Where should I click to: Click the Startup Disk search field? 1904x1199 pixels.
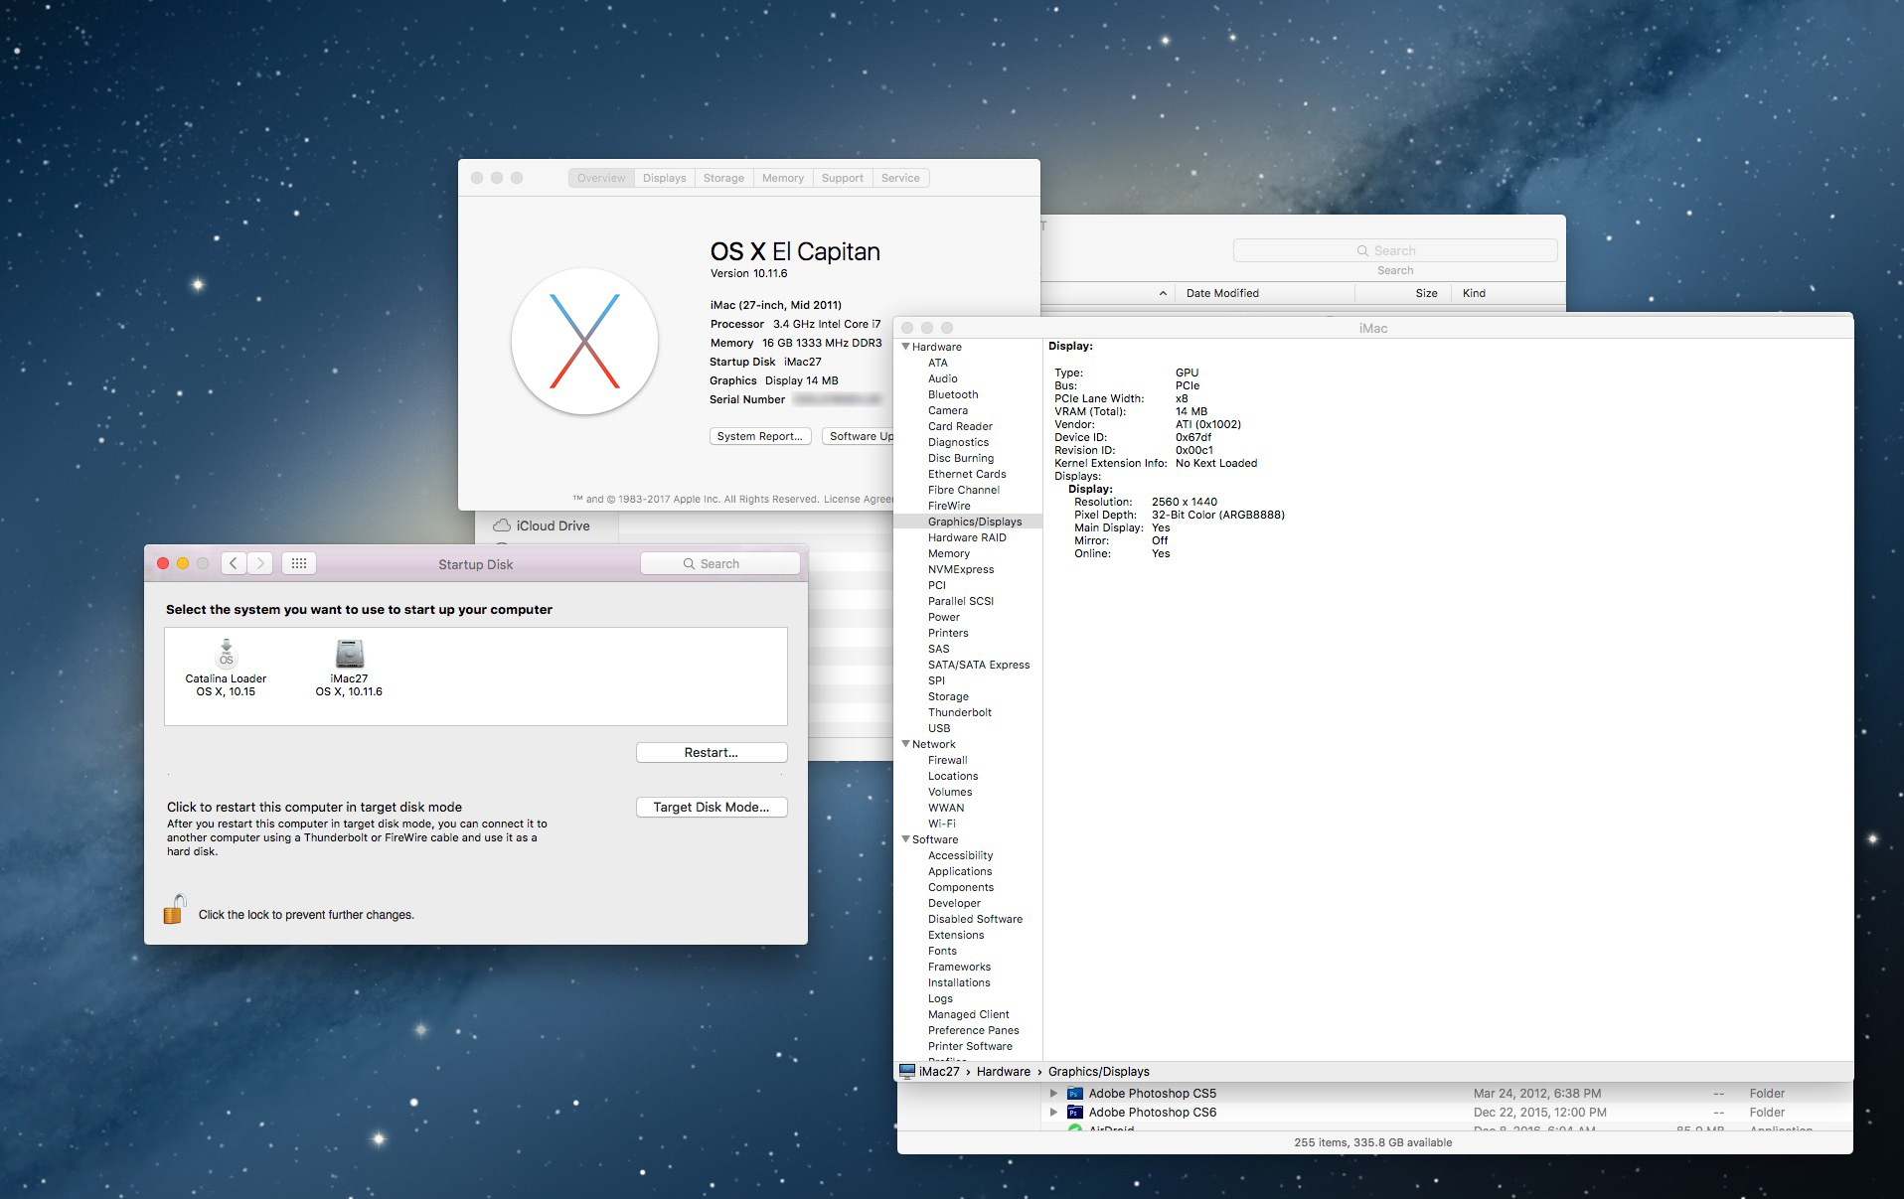coord(720,563)
